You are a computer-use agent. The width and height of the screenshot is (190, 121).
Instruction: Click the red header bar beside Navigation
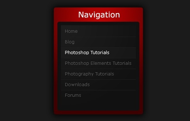[x=132, y=15]
